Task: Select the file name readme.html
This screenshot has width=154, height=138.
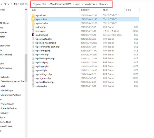Action: [x=42, y=35]
